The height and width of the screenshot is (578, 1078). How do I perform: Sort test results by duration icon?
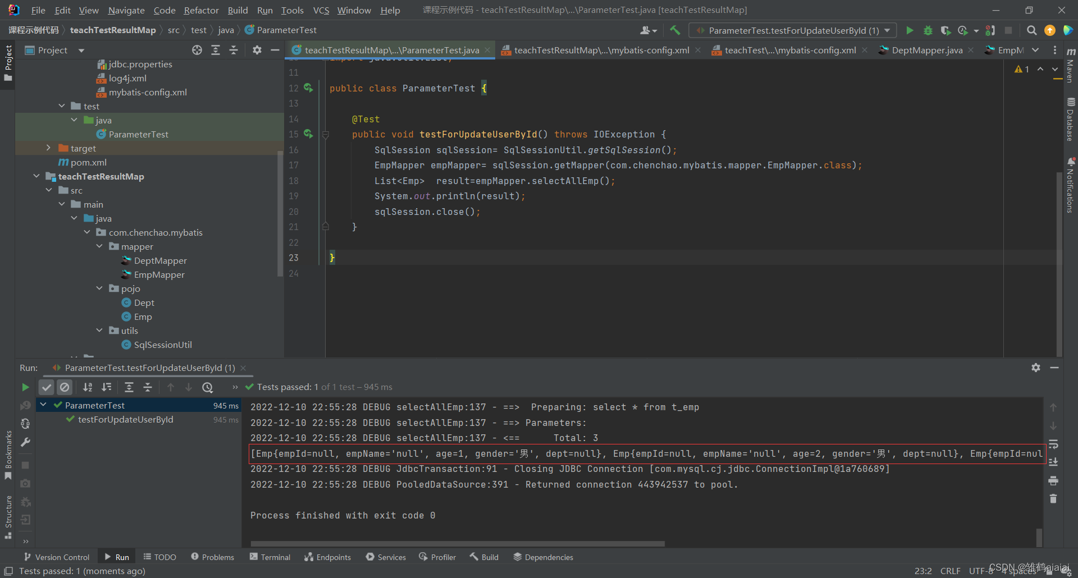click(x=107, y=387)
